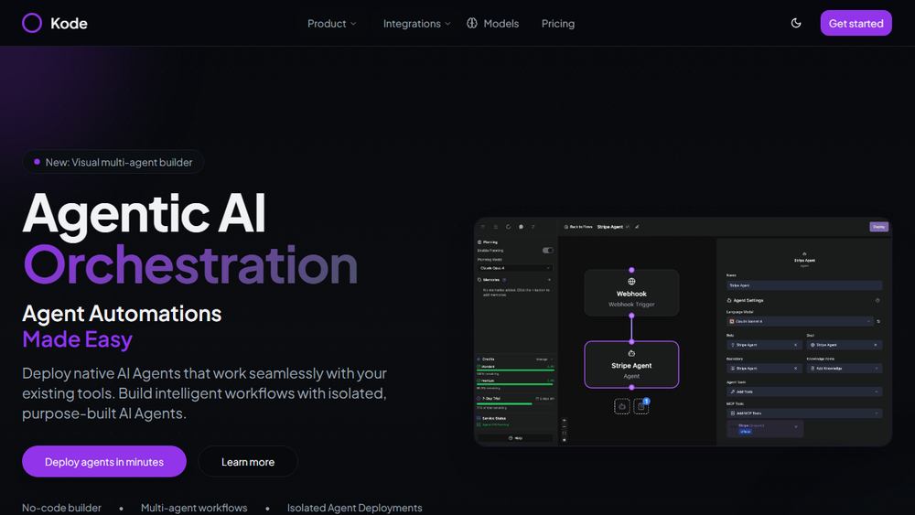
Task: Click the canvas zoom in plus control
Action: [565, 421]
